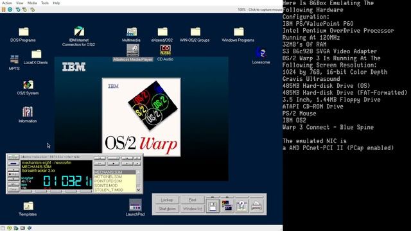411x231 pixels.
Task: Open the WIN-OS/2 Groups folder
Action: 195,31
